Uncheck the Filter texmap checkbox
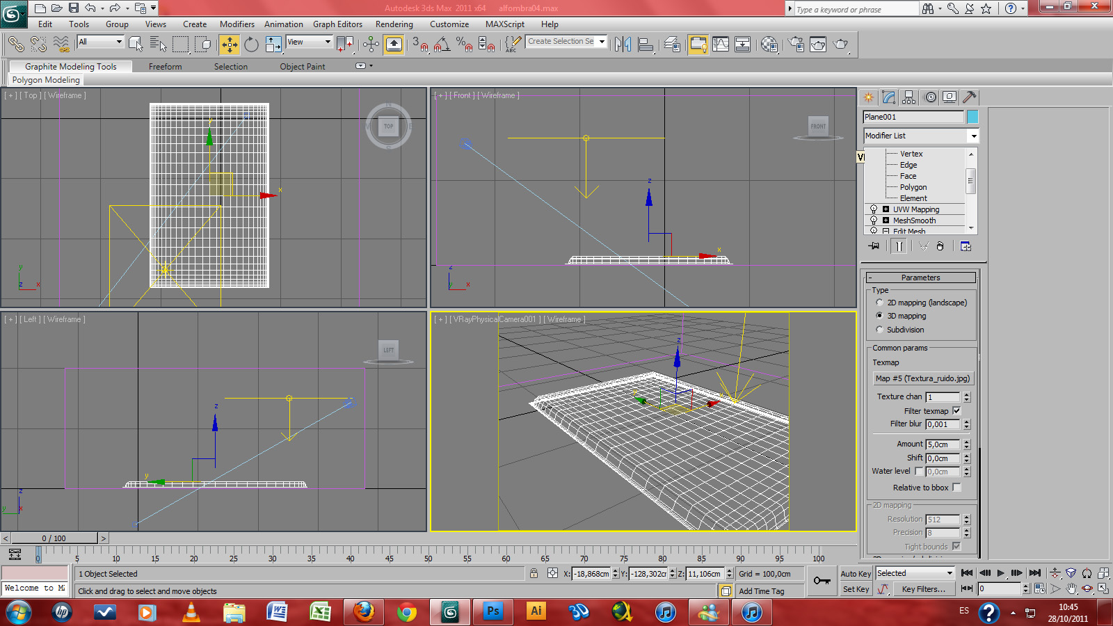Viewport: 1113px width, 626px height. point(957,410)
